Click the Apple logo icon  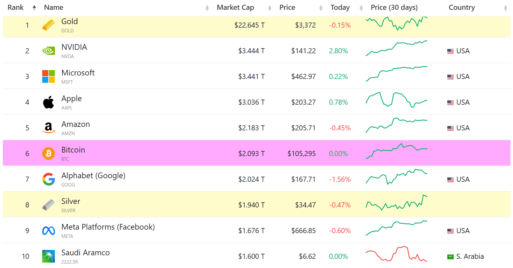point(49,102)
